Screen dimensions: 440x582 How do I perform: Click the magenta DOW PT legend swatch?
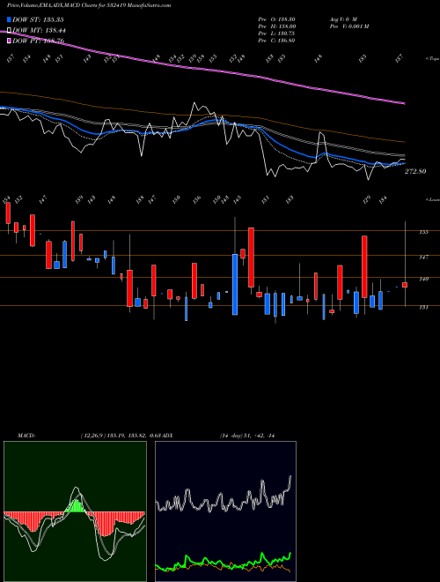[x=9, y=41]
